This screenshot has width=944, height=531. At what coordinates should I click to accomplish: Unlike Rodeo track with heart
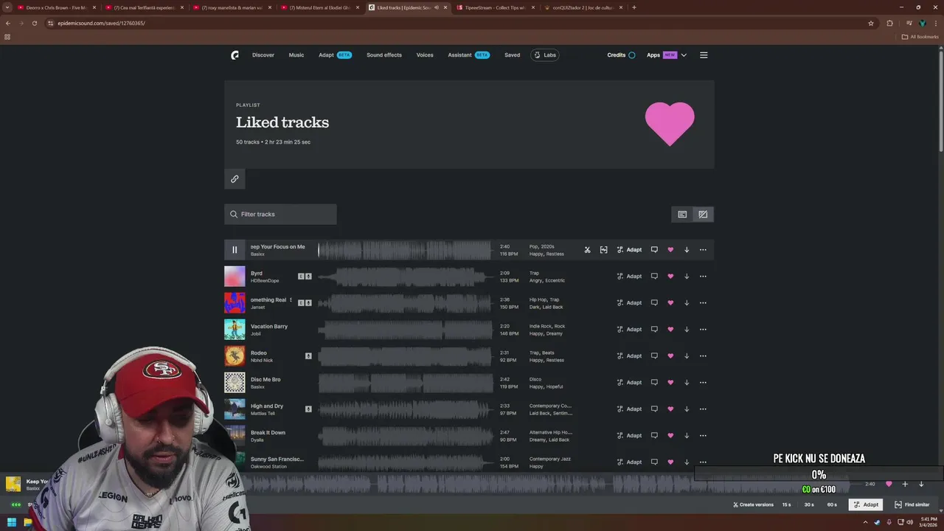point(670,356)
